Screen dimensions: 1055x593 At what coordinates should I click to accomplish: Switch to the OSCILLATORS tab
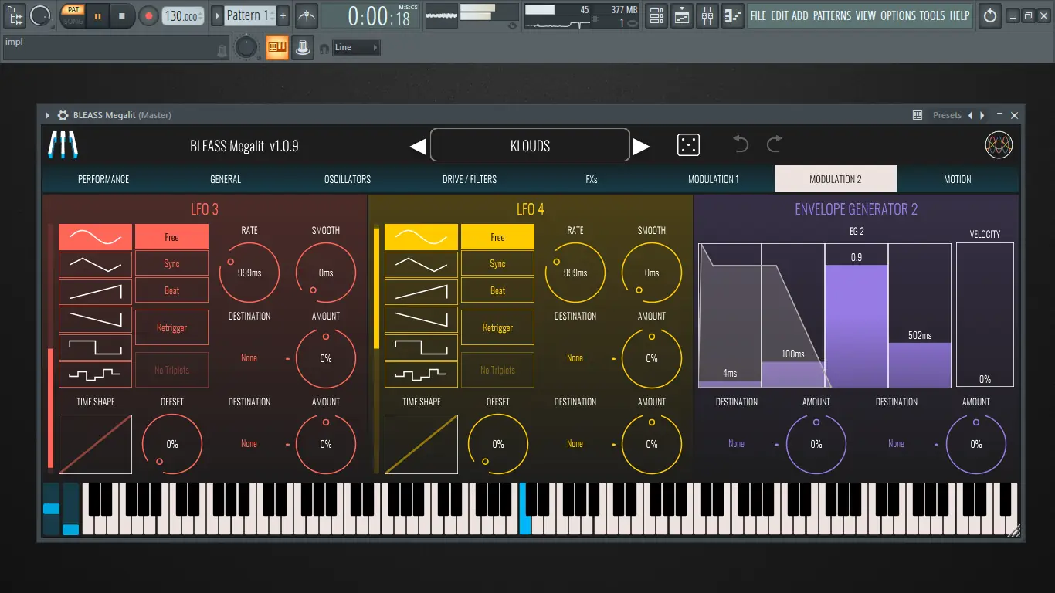click(x=348, y=179)
